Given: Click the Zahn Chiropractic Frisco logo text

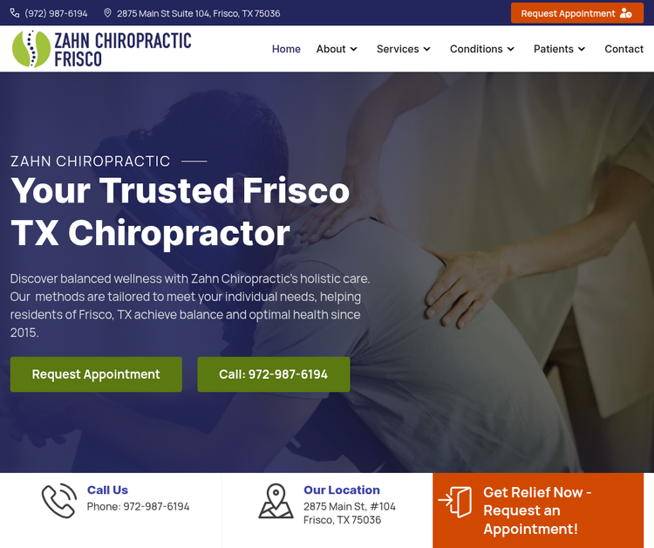Looking at the screenshot, I should click(x=123, y=49).
